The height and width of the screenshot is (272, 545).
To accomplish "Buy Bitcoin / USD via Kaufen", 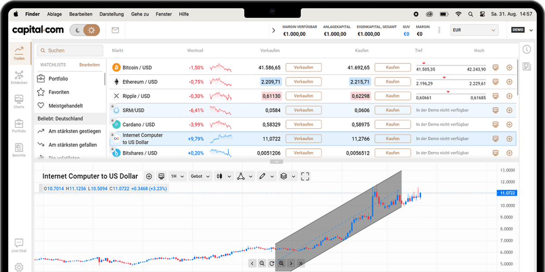I will pos(392,68).
